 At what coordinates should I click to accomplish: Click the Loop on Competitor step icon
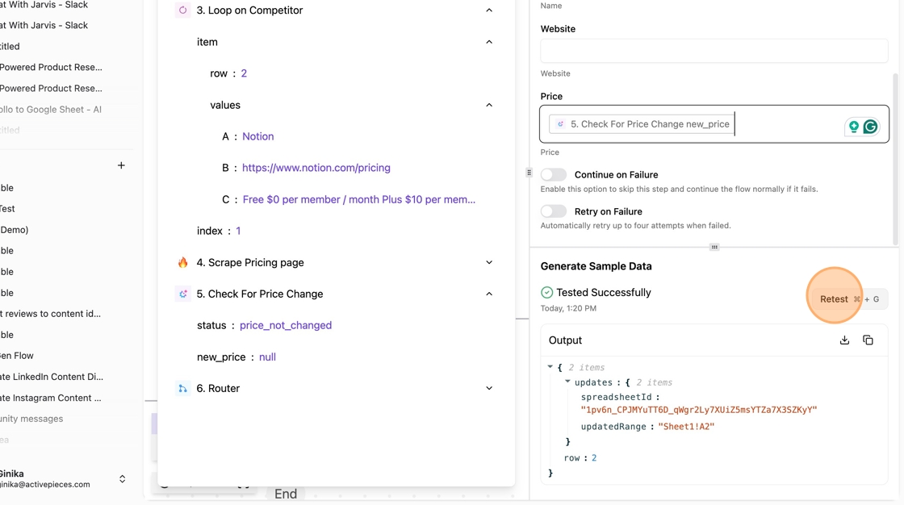click(183, 10)
